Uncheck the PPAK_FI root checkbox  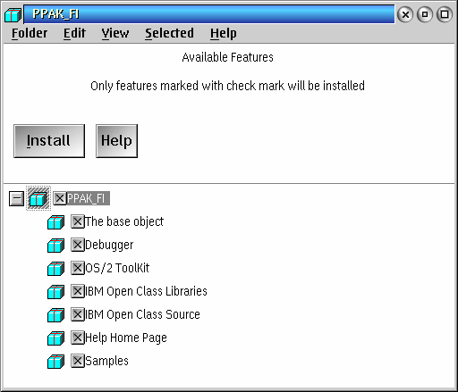[60, 198]
